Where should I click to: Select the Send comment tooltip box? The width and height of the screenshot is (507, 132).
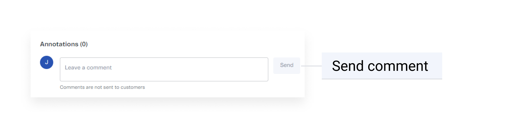[381, 66]
